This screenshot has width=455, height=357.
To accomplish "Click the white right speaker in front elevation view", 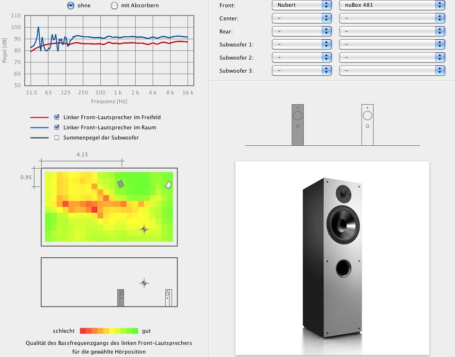I will click(367, 124).
